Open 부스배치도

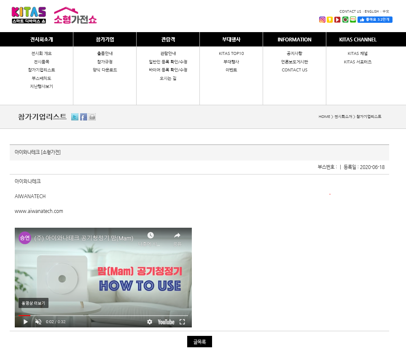(41, 78)
